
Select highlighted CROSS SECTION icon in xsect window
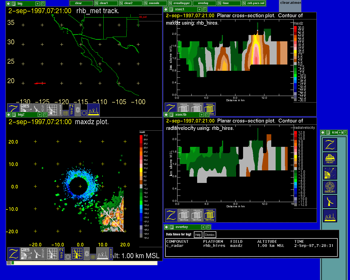pos(209,109)
